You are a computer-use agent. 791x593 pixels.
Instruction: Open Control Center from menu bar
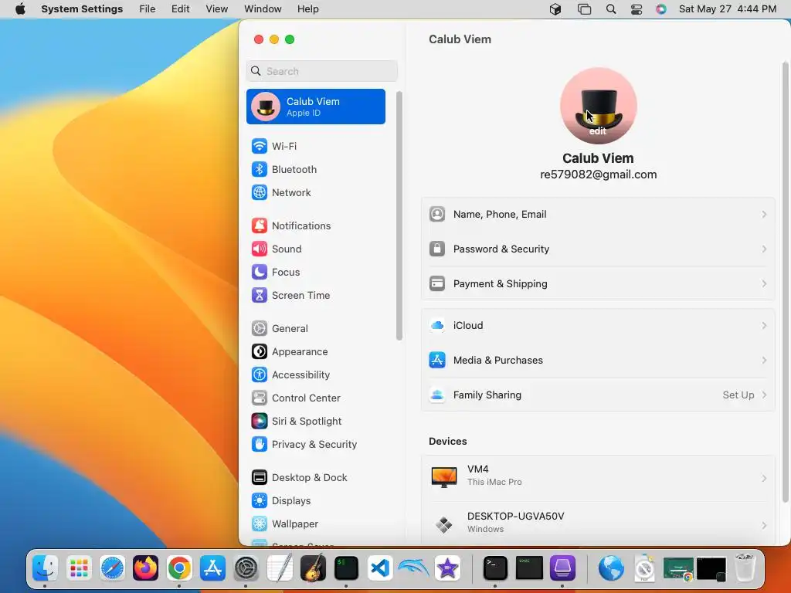coord(637,9)
